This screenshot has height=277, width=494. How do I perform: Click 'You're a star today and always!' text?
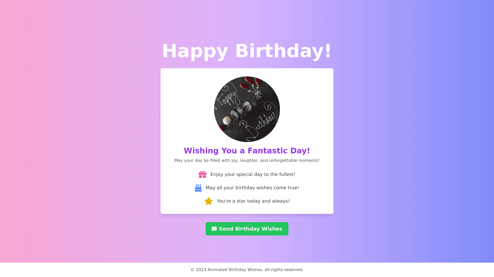[253, 201]
